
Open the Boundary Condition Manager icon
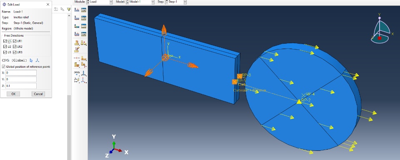[x=84, y=18]
